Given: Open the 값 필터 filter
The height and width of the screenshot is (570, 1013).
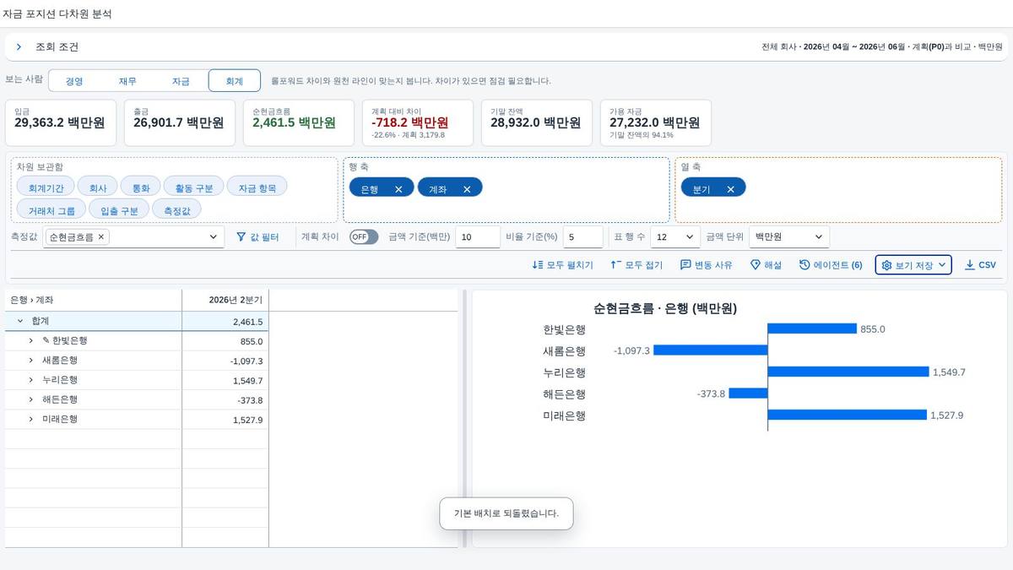Looking at the screenshot, I should coord(257,237).
